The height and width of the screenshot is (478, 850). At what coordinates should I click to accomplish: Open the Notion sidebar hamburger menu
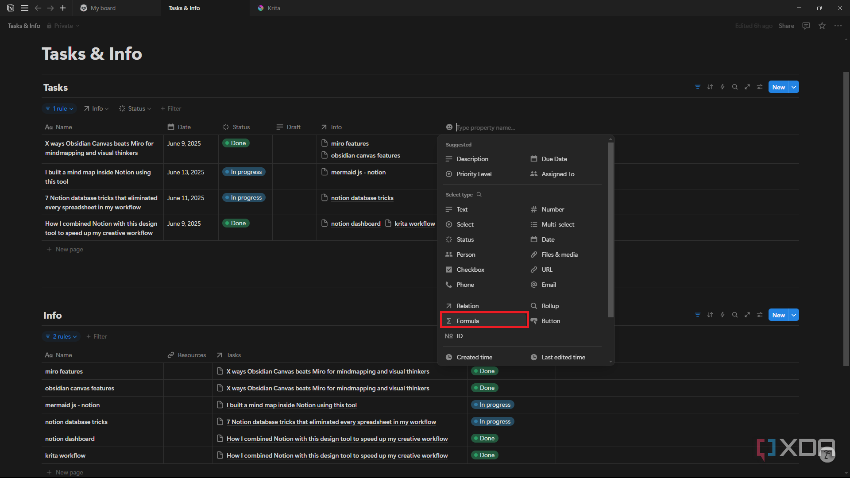pyautogui.click(x=25, y=8)
